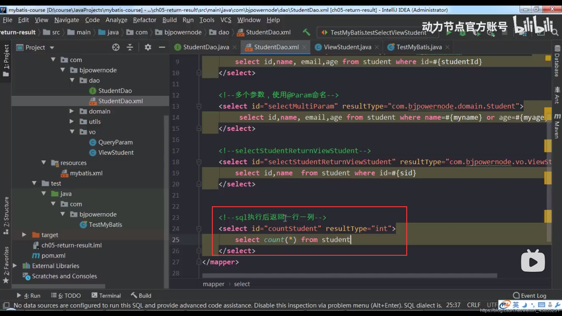Expand the domain folder
Screen dimensions: 562x316
click(x=72, y=111)
